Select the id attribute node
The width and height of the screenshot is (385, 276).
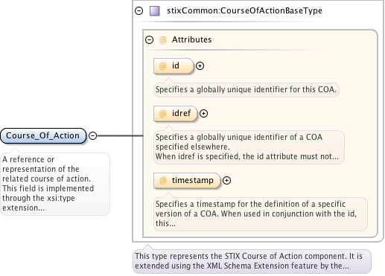(174, 66)
